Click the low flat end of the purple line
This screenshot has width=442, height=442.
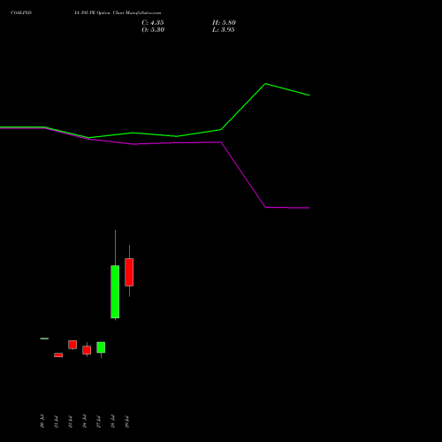pyautogui.click(x=287, y=208)
